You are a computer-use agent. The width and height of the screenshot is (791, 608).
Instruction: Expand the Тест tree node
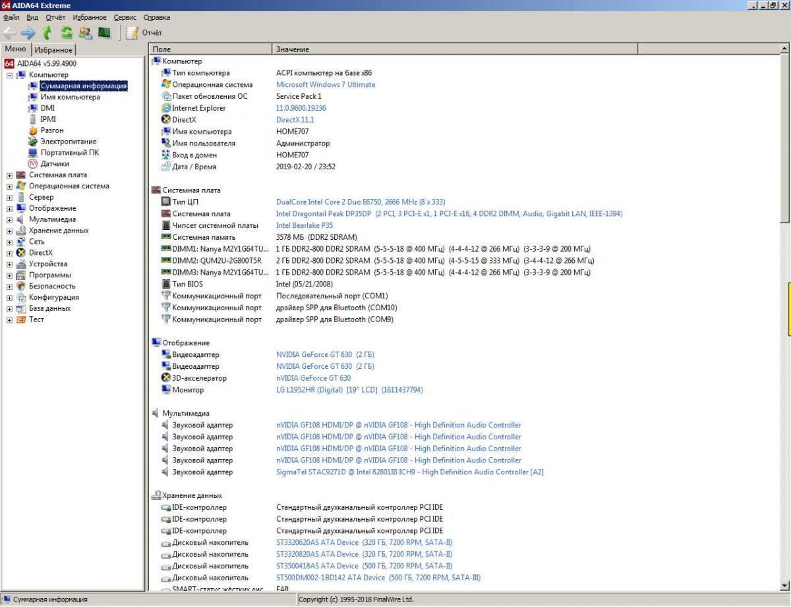coord(10,319)
